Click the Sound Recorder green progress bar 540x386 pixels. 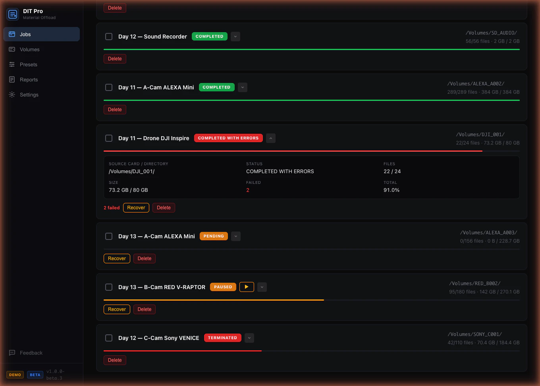[x=312, y=49]
